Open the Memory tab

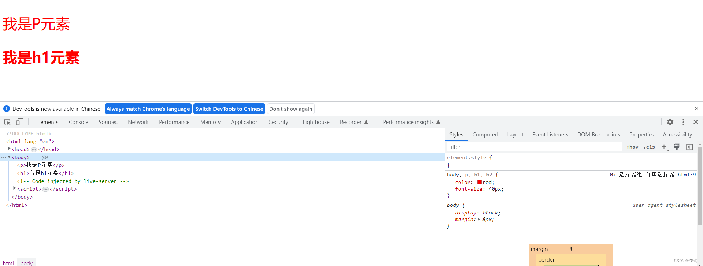coord(210,122)
